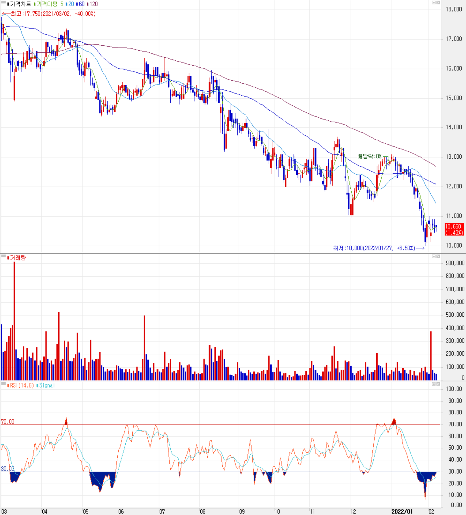Maximize the RSI indicator pane
Screen dimensions: 466x515
tap(434, 384)
